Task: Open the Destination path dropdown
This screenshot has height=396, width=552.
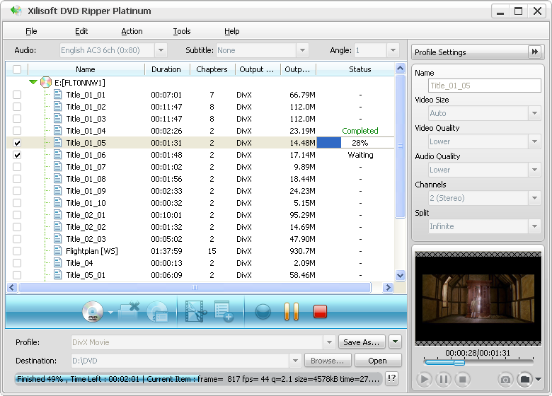Action: point(296,361)
